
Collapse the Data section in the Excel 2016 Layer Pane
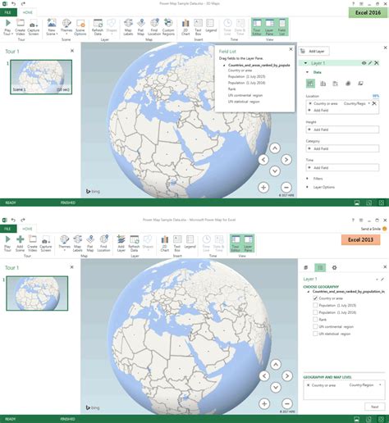308,72
